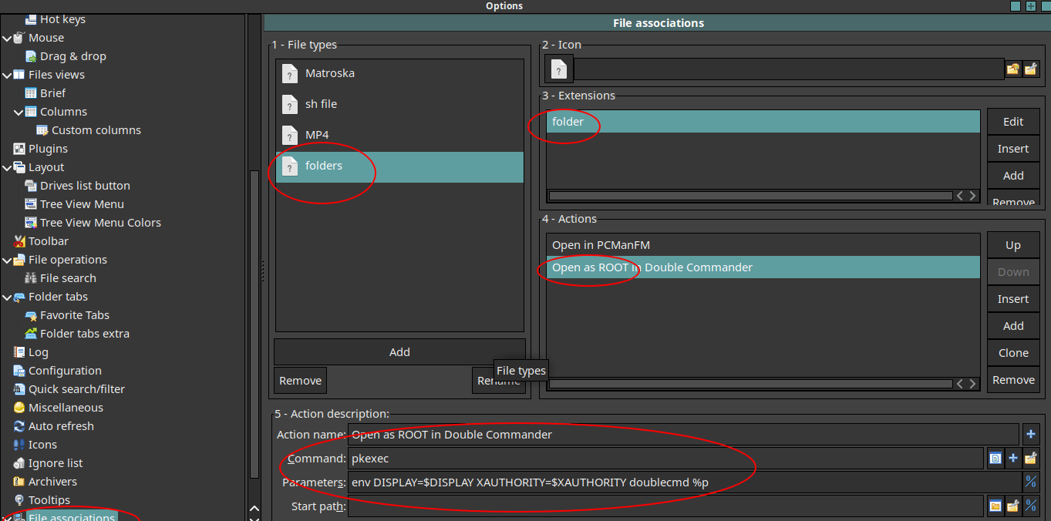The width and height of the screenshot is (1051, 521).
Task: Browse for a Start path folder
Action: [1012, 506]
